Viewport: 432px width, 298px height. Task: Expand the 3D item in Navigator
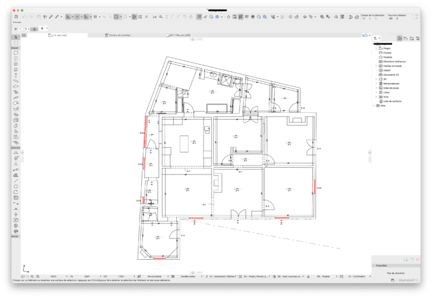[376, 79]
